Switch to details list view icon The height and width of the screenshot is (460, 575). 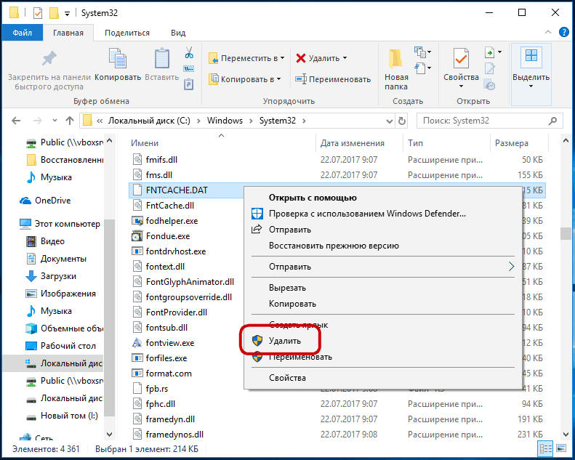click(x=546, y=448)
